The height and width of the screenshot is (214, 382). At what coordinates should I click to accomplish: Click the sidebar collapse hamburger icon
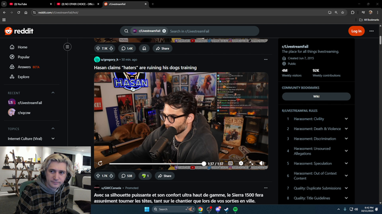[67, 46]
